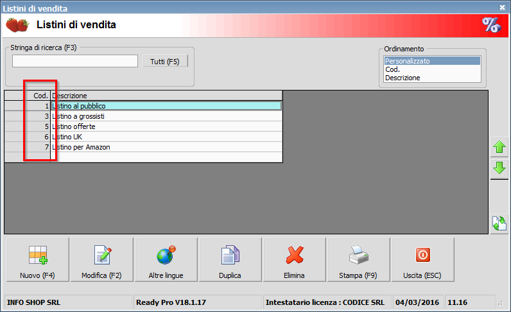
Task: Click the Stringa di ricerca input field
Action: (75, 61)
